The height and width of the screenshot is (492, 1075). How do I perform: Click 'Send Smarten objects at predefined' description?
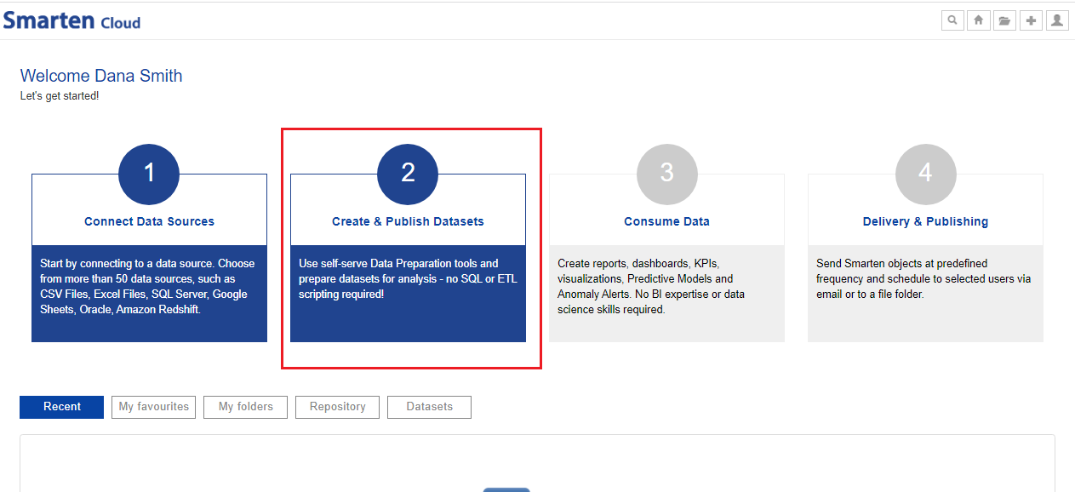(x=923, y=278)
